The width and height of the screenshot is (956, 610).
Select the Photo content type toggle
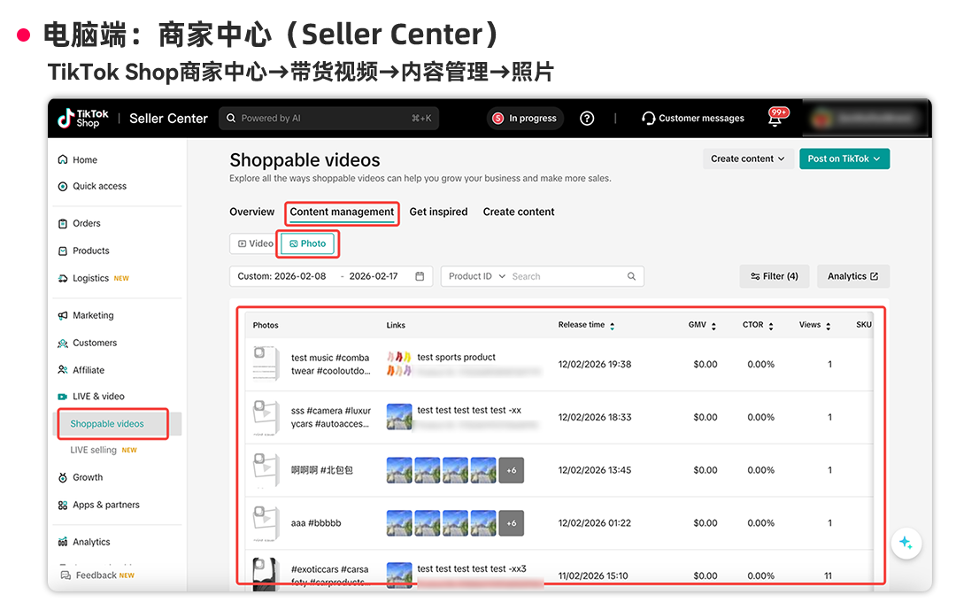[308, 243]
